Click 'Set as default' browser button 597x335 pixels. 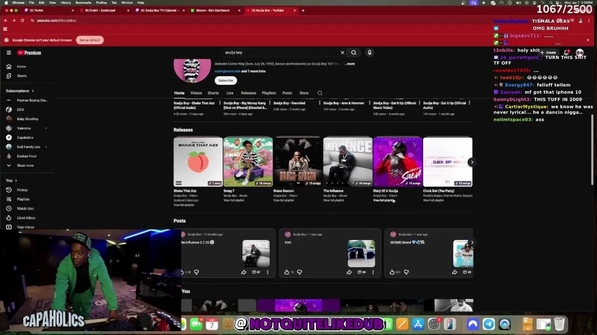90,40
